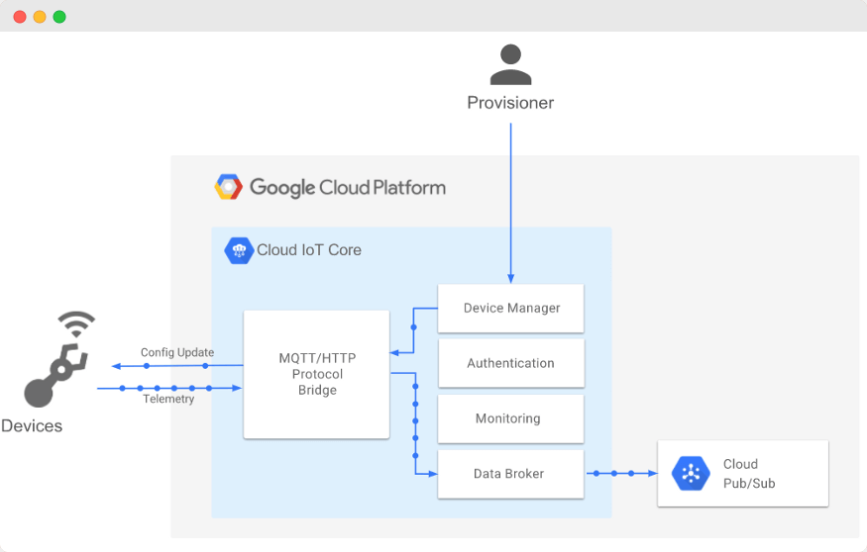Select the Data Broker box
The height and width of the screenshot is (552, 867).
click(x=511, y=474)
